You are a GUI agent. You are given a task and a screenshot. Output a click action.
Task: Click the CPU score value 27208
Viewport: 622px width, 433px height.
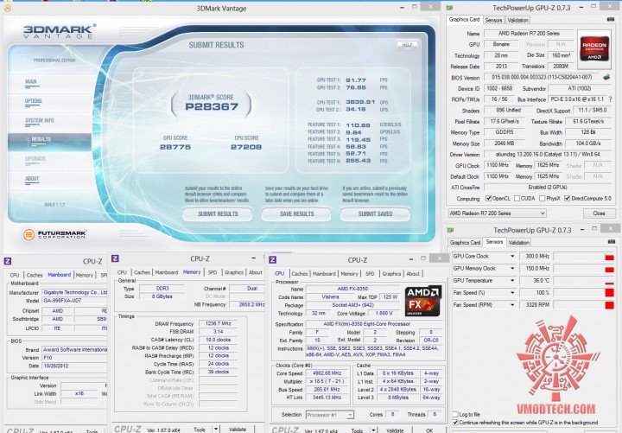pos(246,147)
